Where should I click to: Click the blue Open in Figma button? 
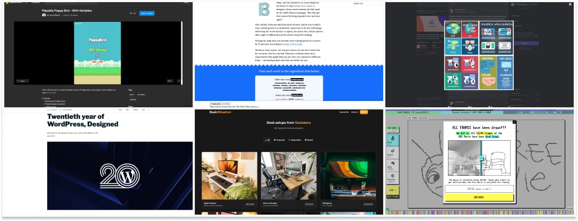[x=146, y=13]
